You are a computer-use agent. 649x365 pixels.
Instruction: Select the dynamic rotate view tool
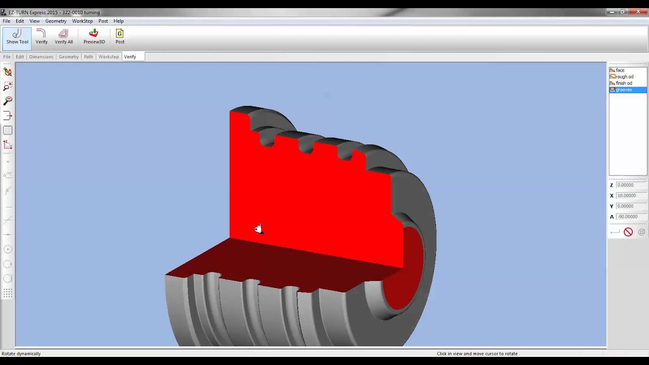pyautogui.click(x=8, y=72)
